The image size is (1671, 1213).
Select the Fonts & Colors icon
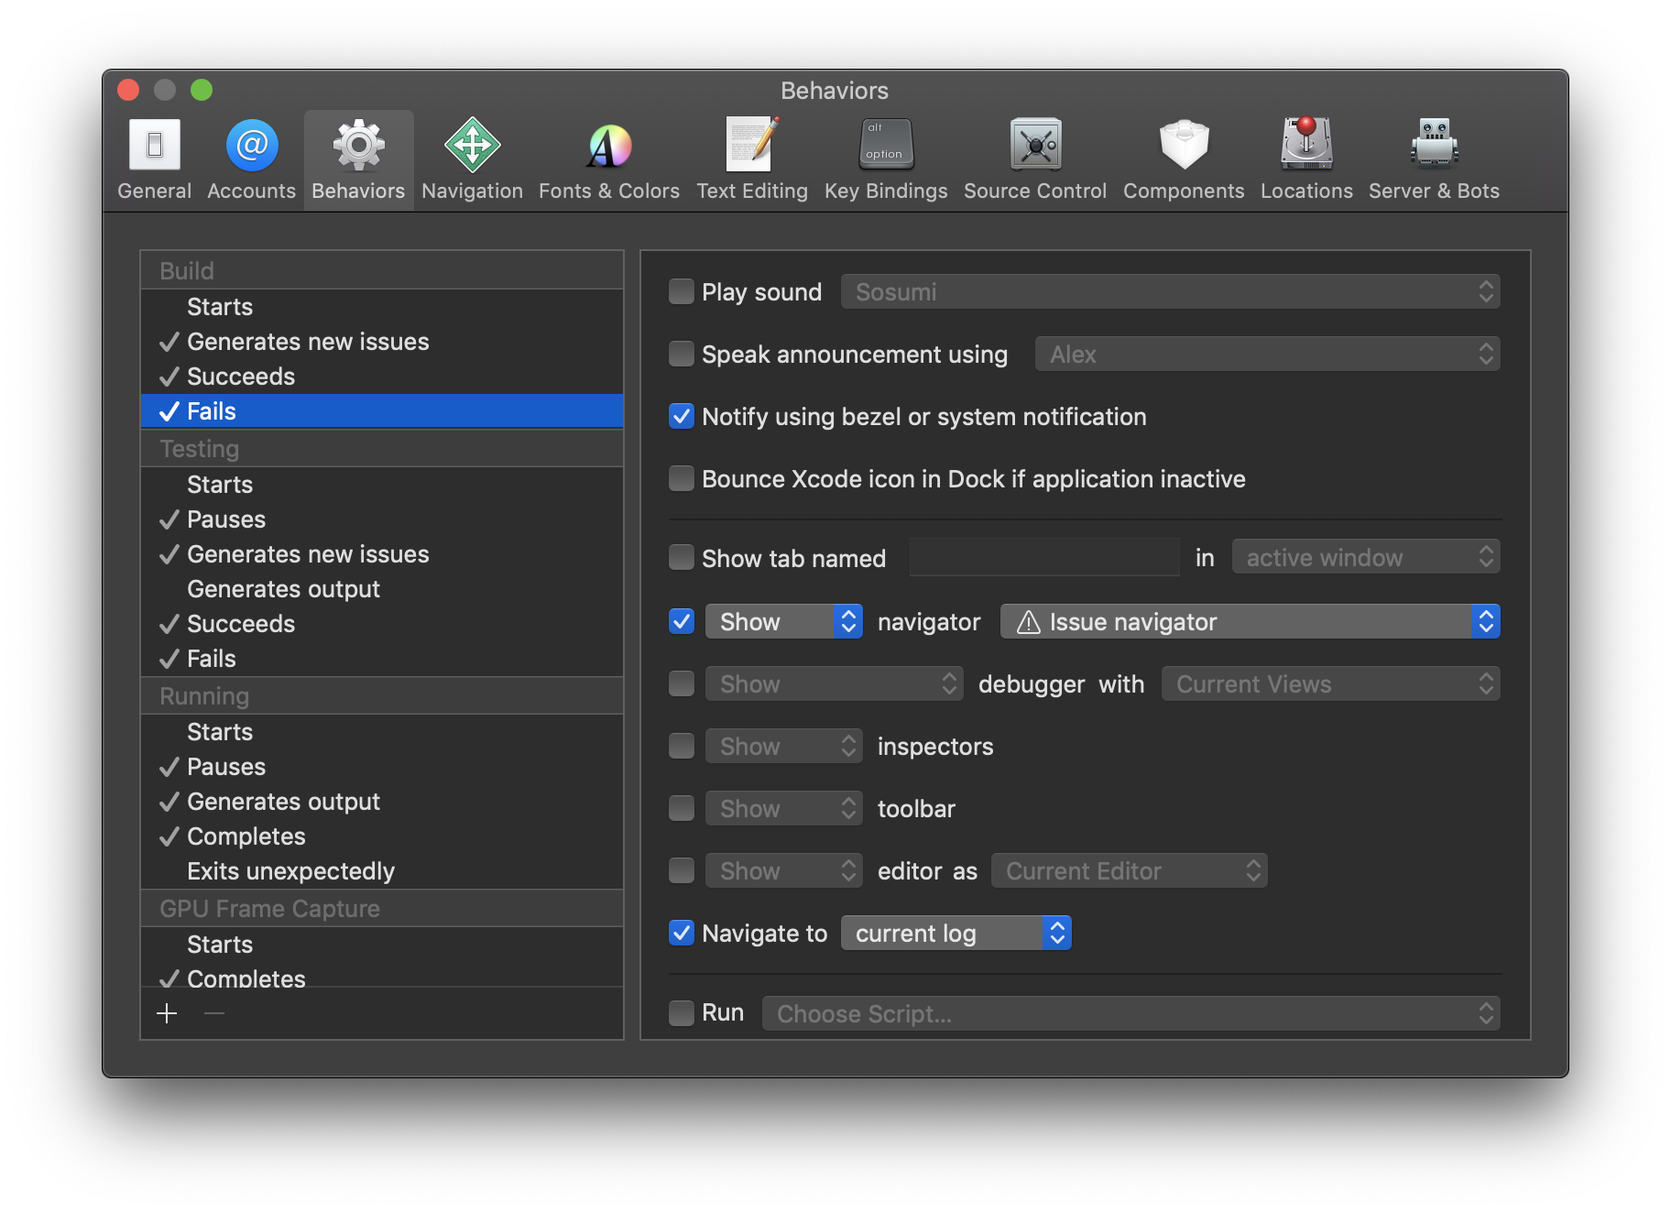pos(608,158)
